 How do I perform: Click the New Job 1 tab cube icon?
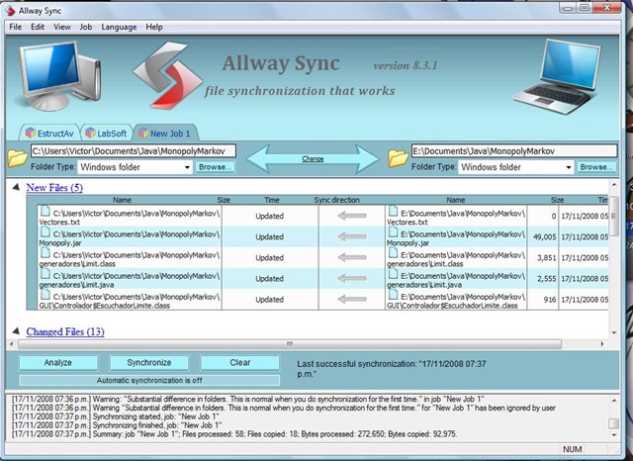click(143, 133)
